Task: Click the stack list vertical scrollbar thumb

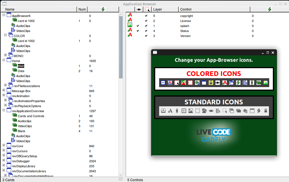Action: click(x=121, y=47)
